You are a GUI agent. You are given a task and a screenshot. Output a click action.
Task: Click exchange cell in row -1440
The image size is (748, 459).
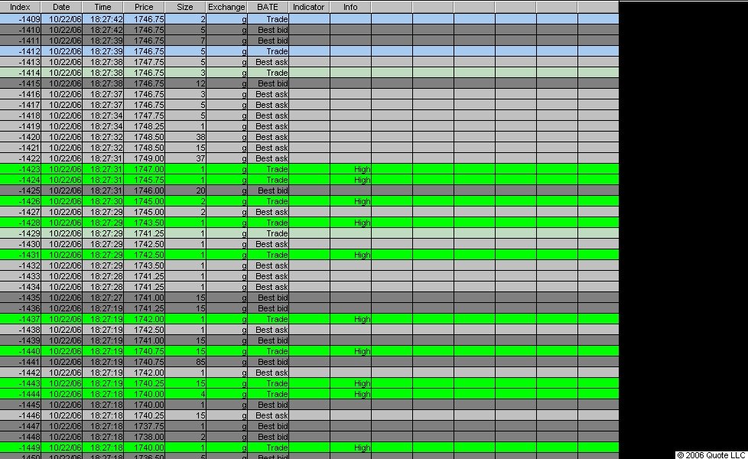226,351
